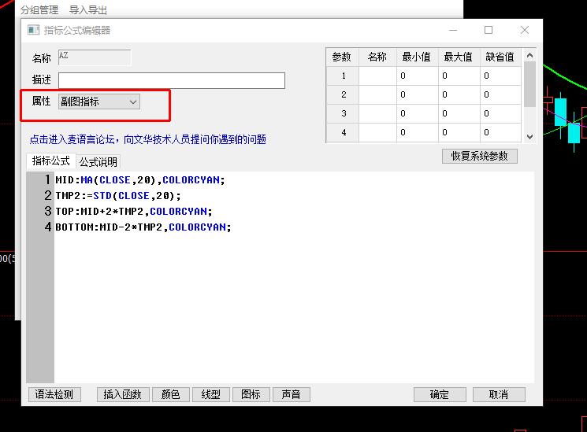Click the parameter table scroll-up arrow
Screen dimensions: 587x432
[529, 55]
